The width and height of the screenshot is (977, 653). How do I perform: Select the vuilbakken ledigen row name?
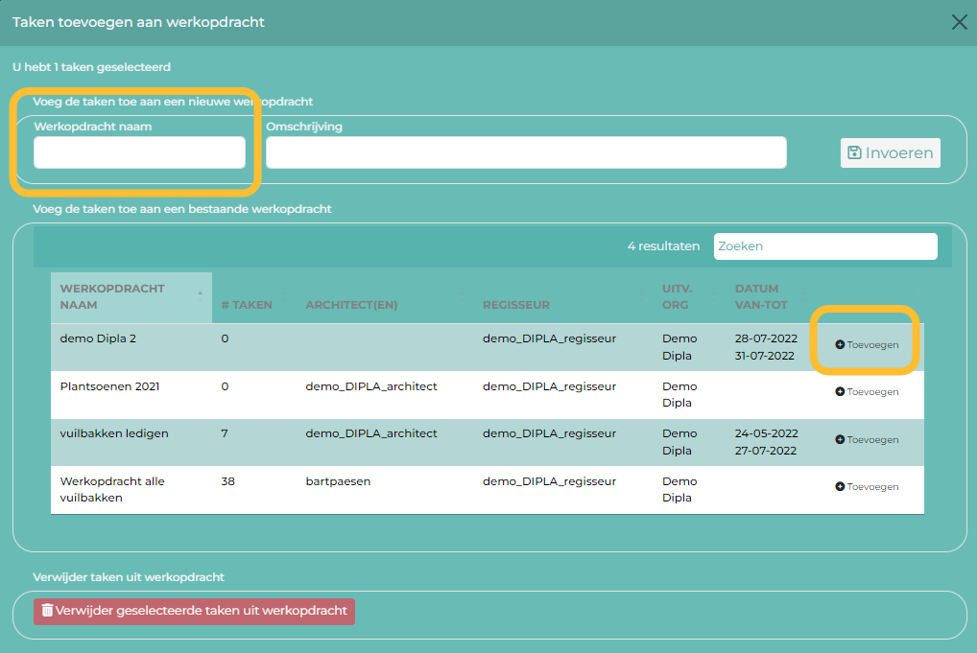(114, 433)
